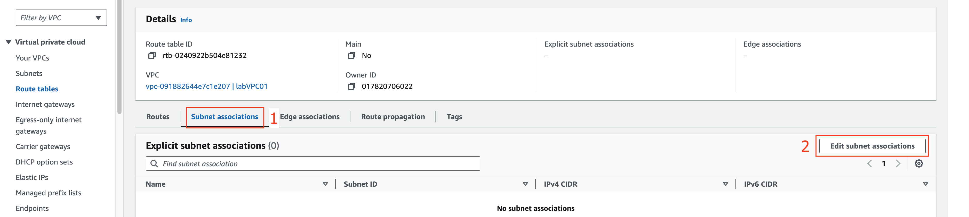This screenshot has width=969, height=217.
Task: Click Edit subnet associations button
Action: pos(872,146)
